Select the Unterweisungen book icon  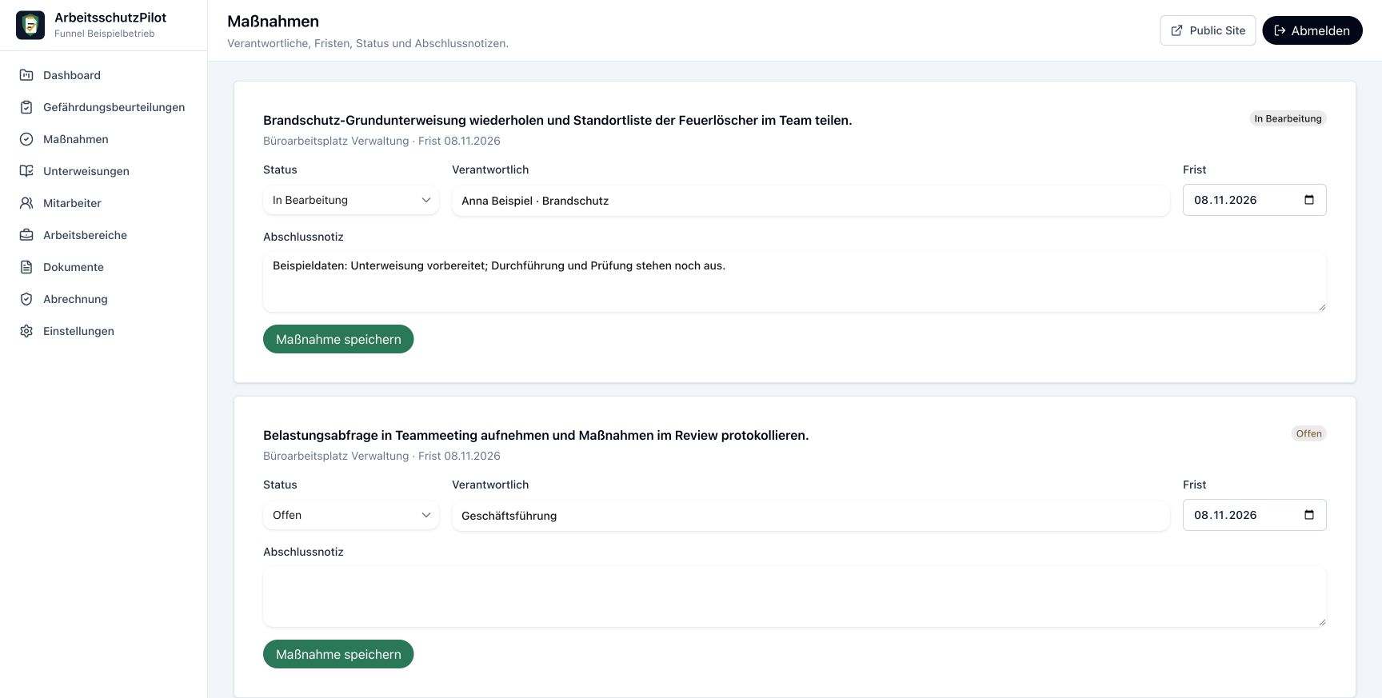tap(26, 171)
